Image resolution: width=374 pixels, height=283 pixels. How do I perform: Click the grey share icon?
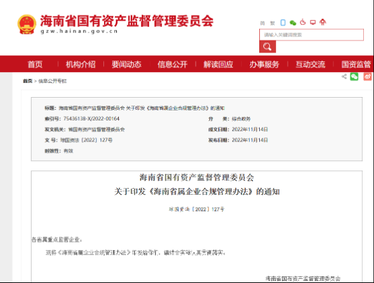[344, 76]
